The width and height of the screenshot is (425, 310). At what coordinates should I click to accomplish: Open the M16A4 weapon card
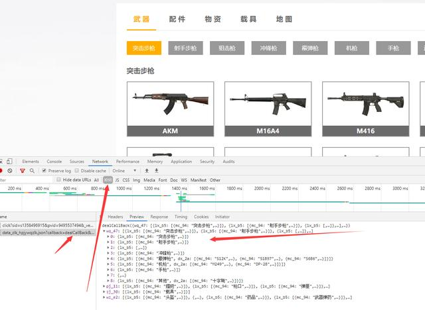click(268, 109)
